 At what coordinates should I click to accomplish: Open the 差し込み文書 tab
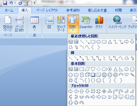(x=97, y=10)
